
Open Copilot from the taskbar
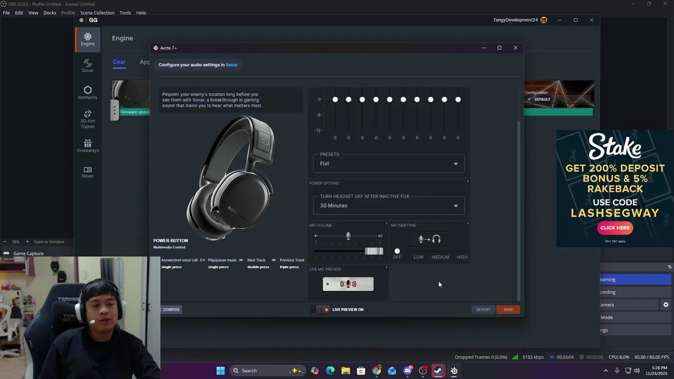315,371
